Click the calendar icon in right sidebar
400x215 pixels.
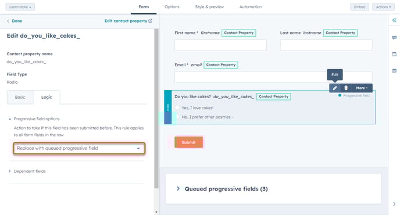394,71
